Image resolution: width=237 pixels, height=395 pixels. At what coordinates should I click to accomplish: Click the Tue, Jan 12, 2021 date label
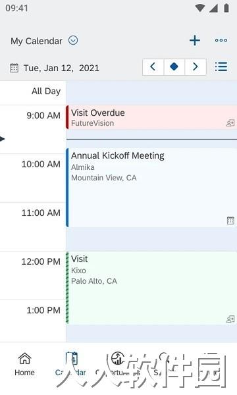pyautogui.click(x=61, y=68)
